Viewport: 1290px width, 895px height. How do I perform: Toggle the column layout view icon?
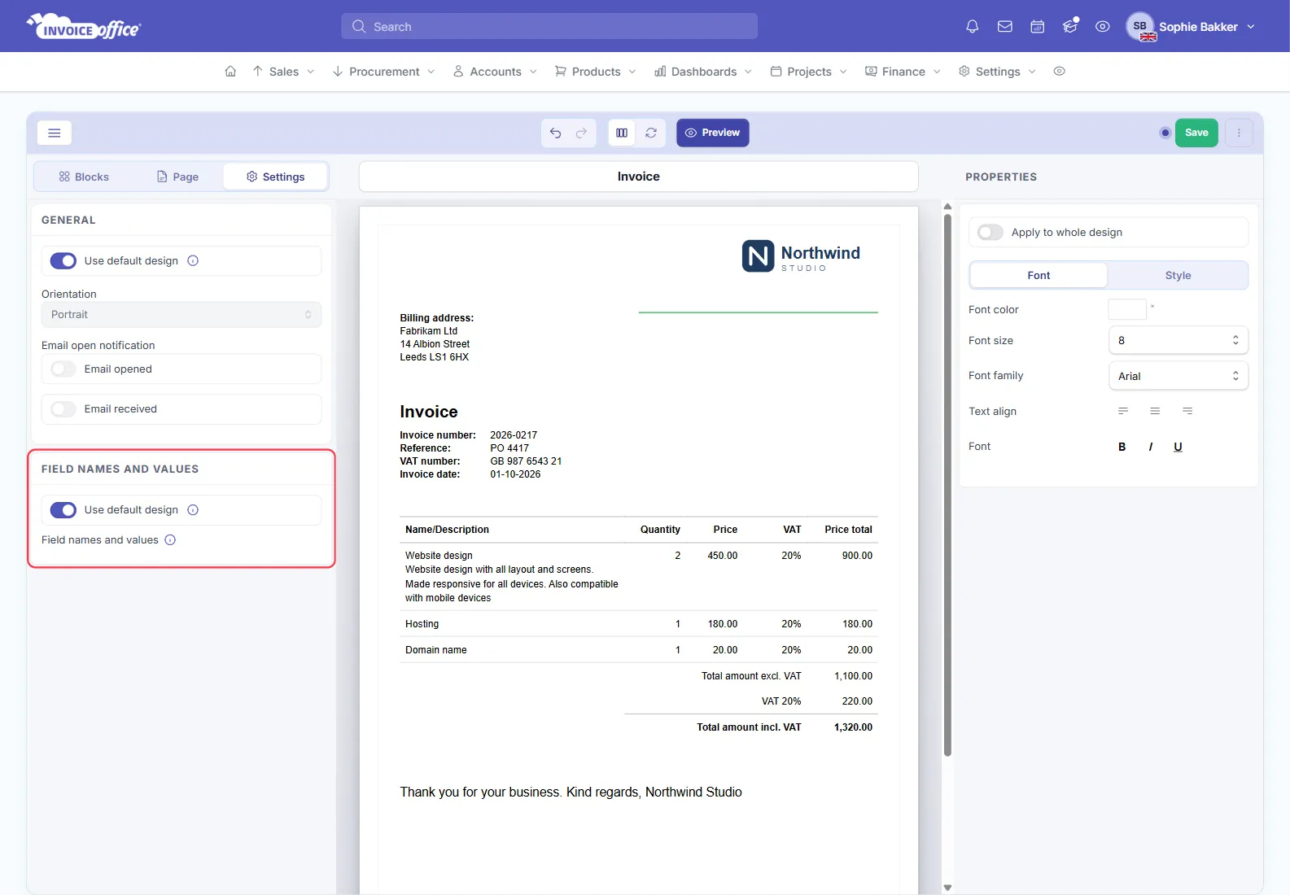(622, 133)
